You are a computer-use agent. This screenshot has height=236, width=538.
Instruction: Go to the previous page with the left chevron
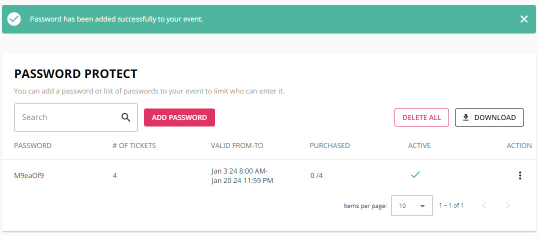pyautogui.click(x=484, y=205)
